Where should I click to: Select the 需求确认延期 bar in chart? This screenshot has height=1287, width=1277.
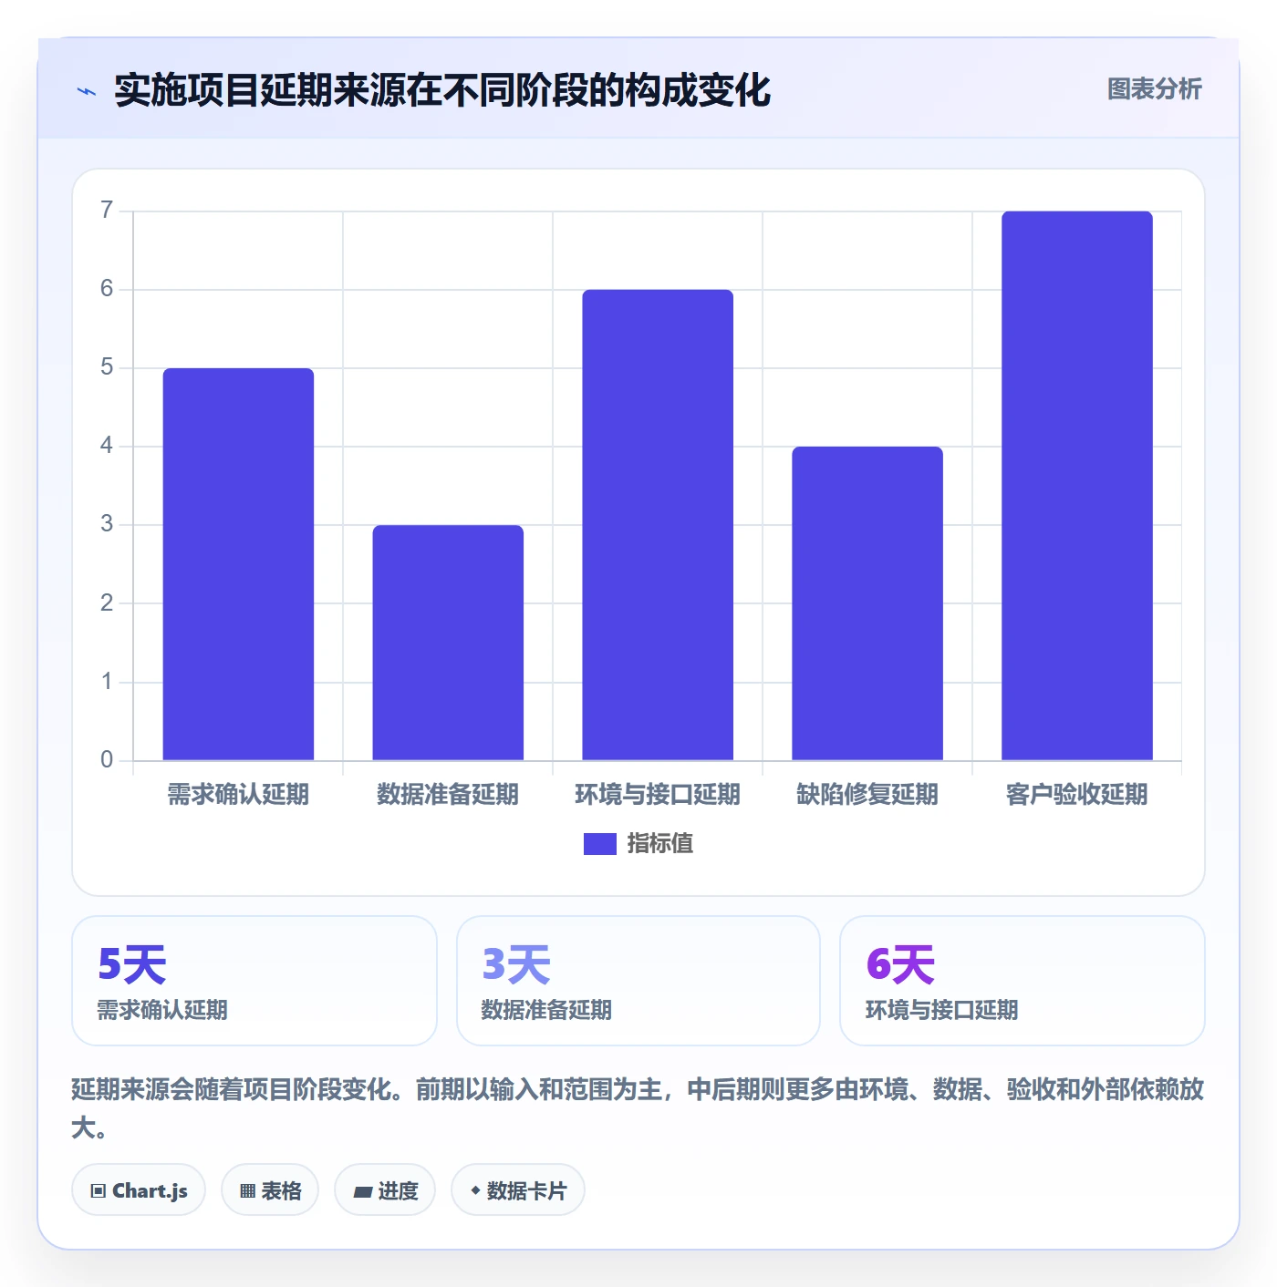238,564
